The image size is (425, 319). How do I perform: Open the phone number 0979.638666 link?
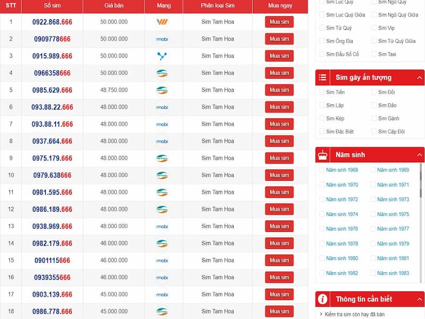tap(52, 175)
